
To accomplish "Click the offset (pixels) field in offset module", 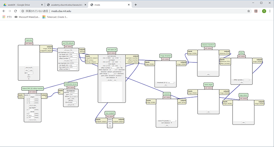I will (x=246, y=80).
